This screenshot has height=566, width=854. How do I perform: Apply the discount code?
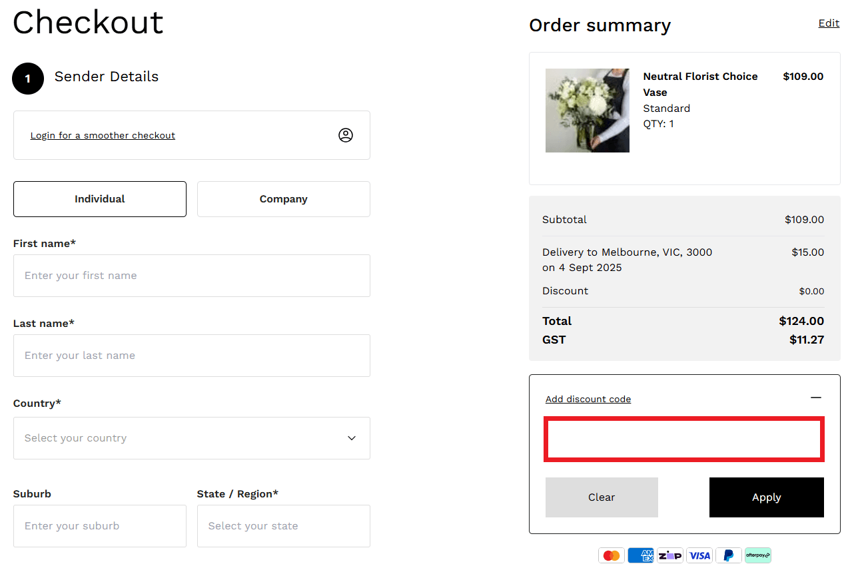tap(766, 497)
